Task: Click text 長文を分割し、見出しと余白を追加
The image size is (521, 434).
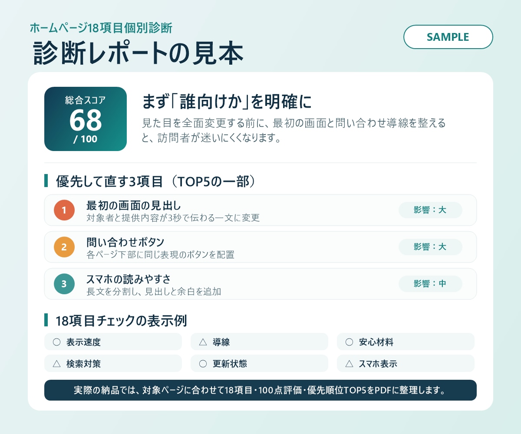Action: coord(154,292)
